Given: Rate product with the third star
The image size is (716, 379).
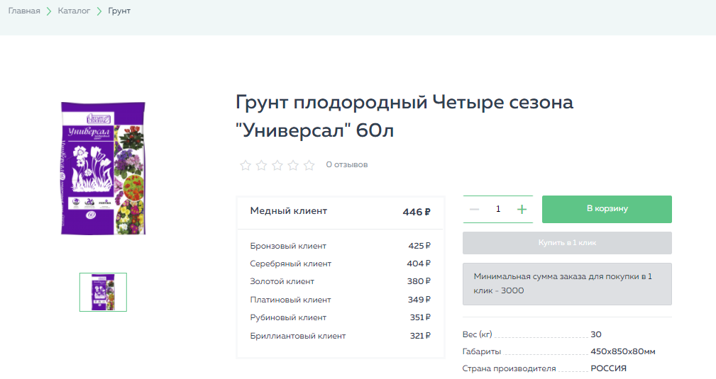Looking at the screenshot, I should coord(277,165).
